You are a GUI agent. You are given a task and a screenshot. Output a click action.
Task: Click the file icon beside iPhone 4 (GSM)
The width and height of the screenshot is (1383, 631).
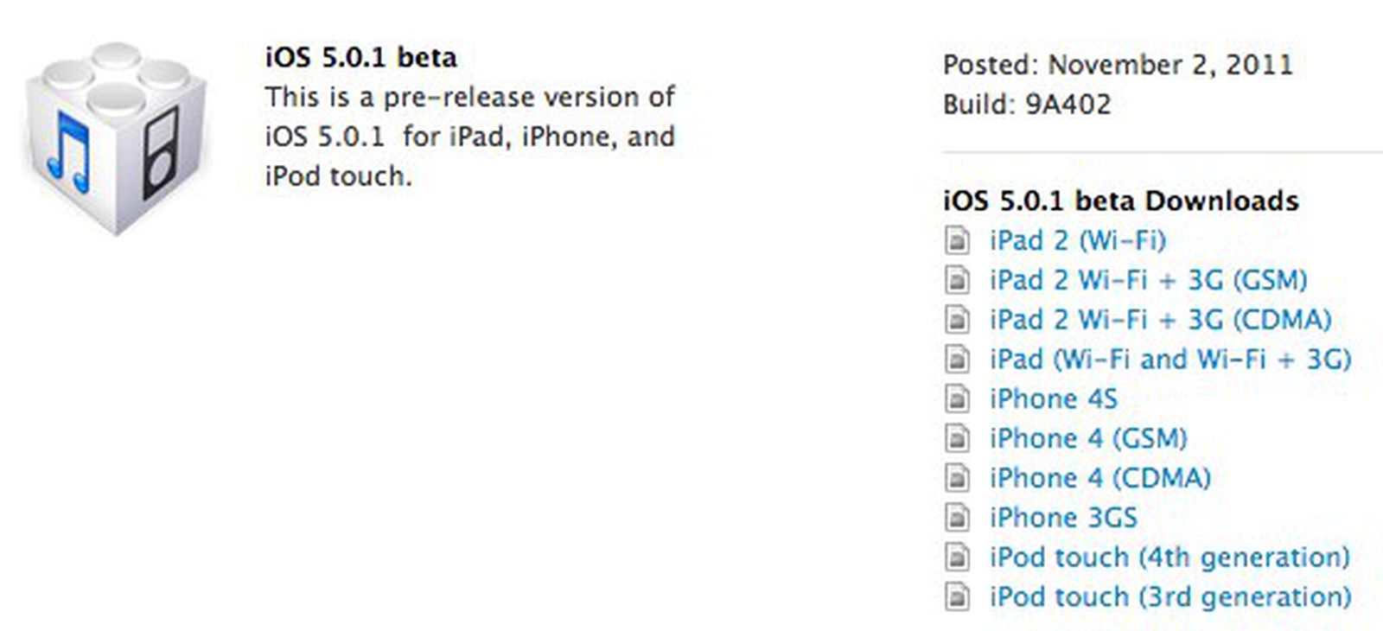pyautogui.click(x=957, y=438)
